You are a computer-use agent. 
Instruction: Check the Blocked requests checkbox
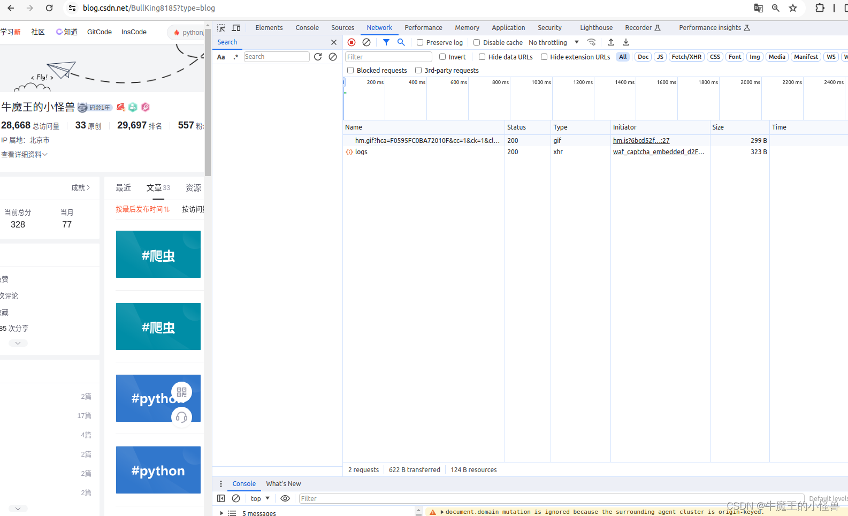[x=350, y=70]
